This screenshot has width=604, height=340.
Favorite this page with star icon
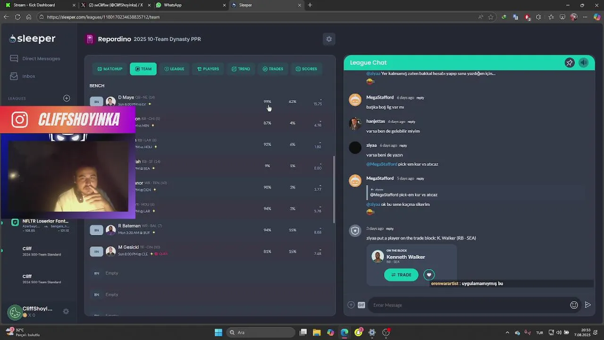pyautogui.click(x=491, y=17)
